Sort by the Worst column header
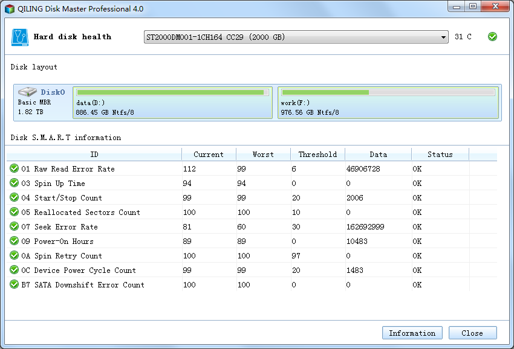The height and width of the screenshot is (349, 514). coord(263,154)
